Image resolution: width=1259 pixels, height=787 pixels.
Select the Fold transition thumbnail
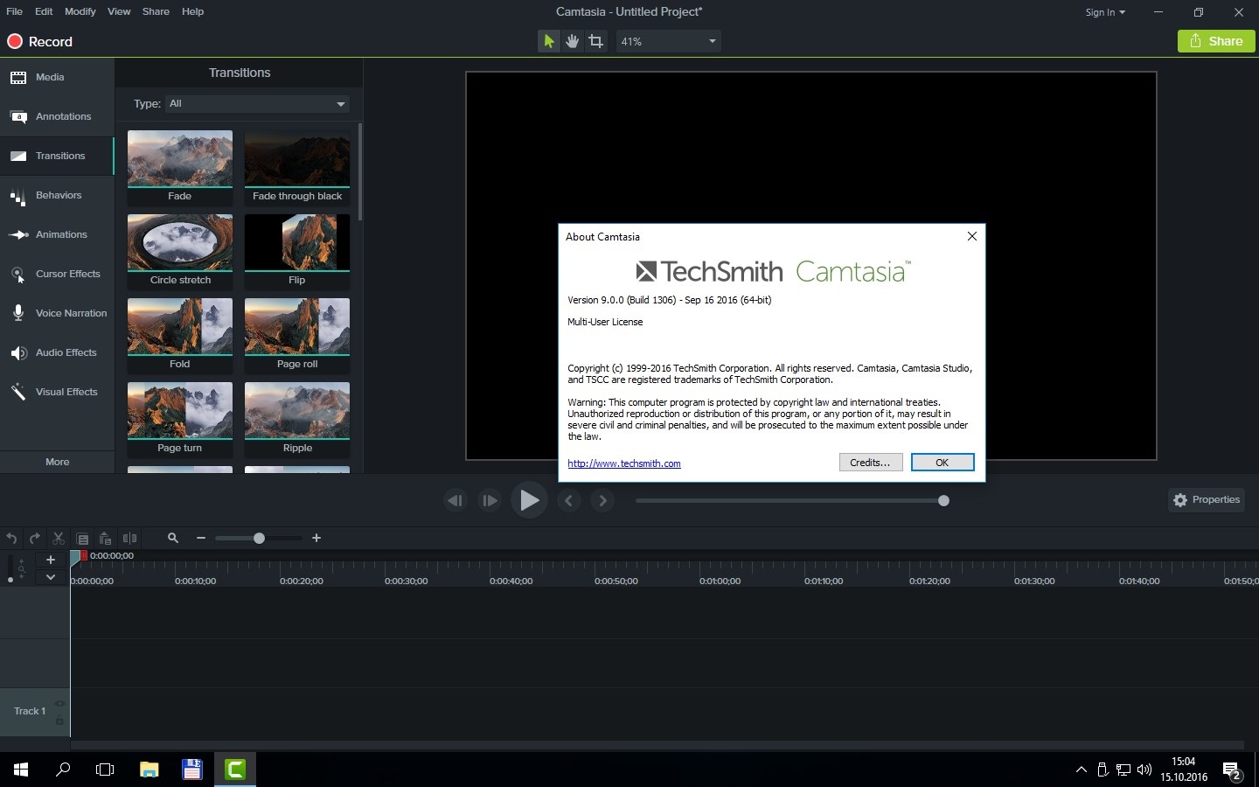(180, 335)
